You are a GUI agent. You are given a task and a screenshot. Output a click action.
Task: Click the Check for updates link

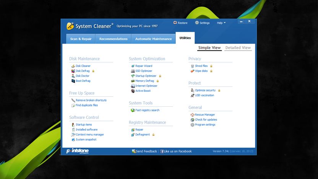(x=206, y=120)
